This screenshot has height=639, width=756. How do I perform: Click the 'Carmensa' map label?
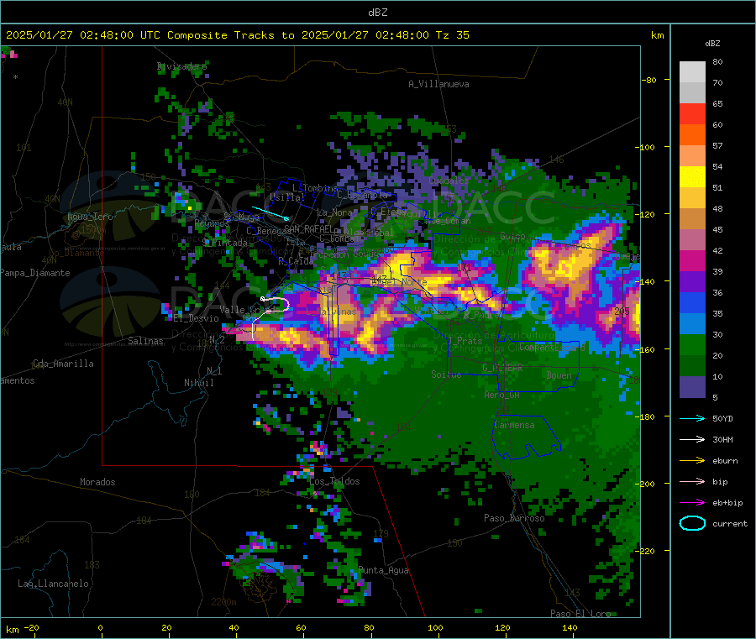click(514, 425)
